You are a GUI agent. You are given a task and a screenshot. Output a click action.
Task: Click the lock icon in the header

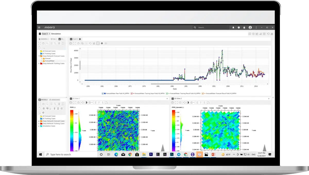[244, 27]
